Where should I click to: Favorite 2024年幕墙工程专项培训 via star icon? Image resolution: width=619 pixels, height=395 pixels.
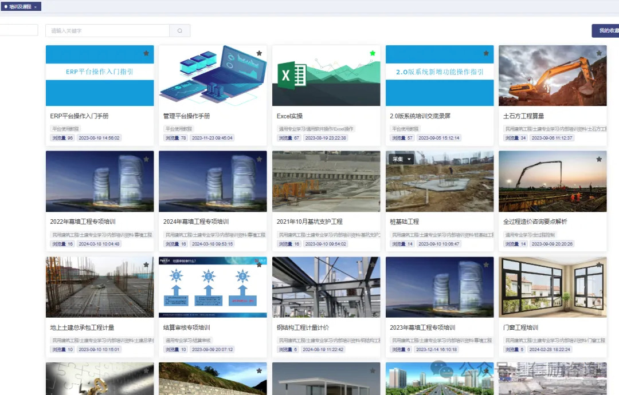coord(260,159)
